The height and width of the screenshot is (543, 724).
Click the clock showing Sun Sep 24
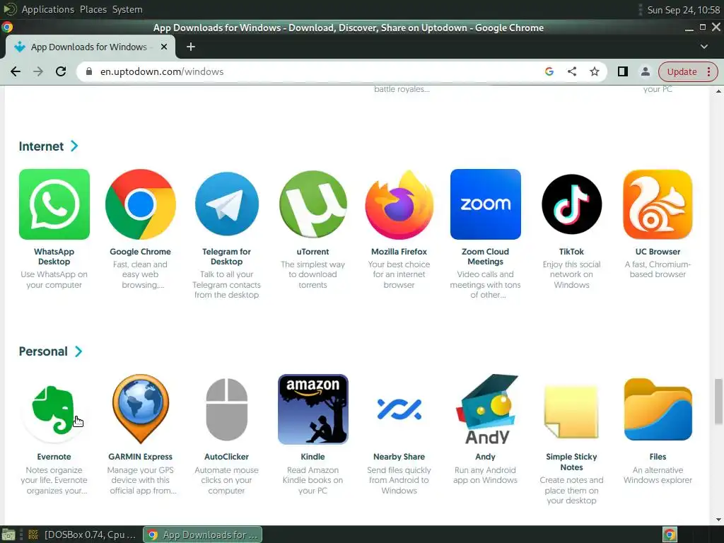click(683, 10)
